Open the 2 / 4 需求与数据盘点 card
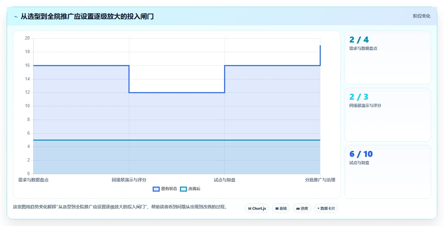The width and height of the screenshot is (444, 226). click(x=388, y=57)
